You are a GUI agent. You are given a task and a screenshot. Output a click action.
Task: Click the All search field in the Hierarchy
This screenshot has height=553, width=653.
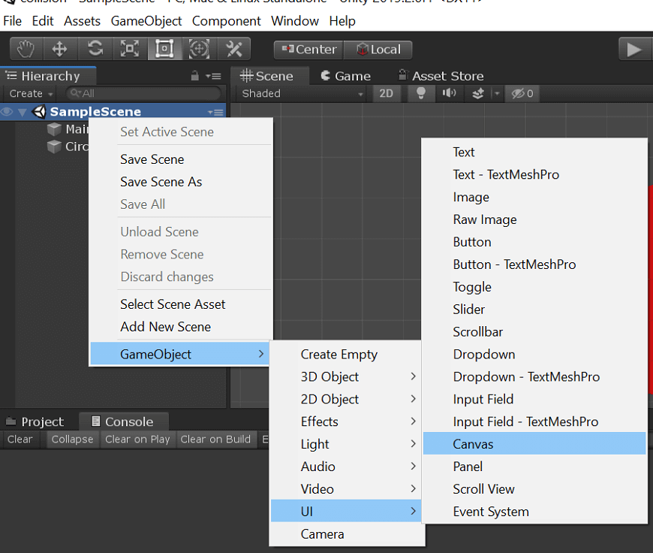point(143,93)
